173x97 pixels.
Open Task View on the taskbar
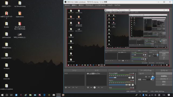(x=11, y=95)
